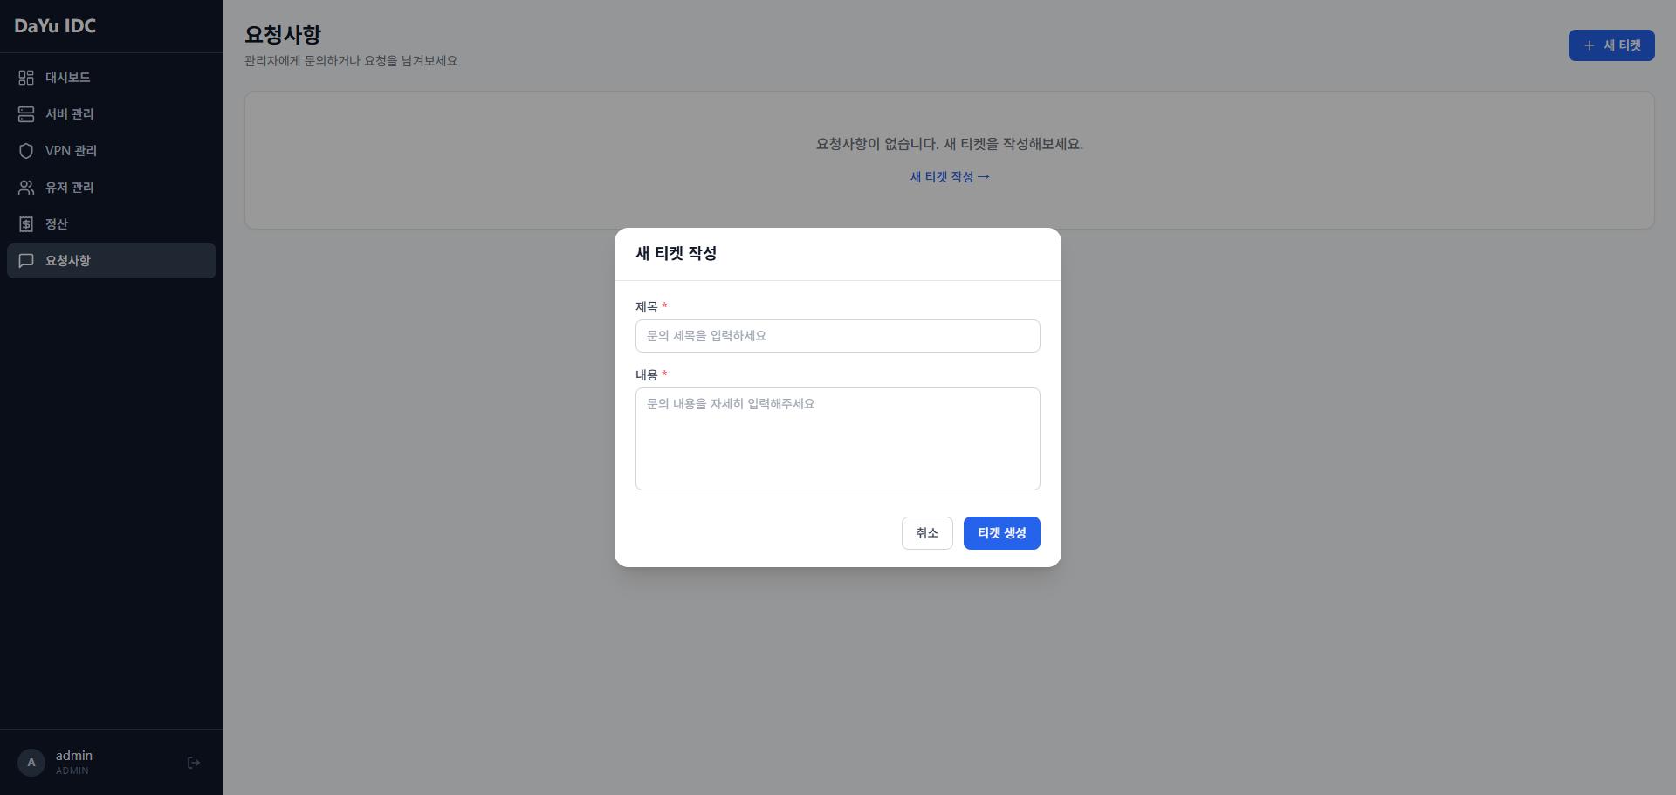1676x795 pixels.
Task: Click the admin username text
Action: (x=73, y=756)
